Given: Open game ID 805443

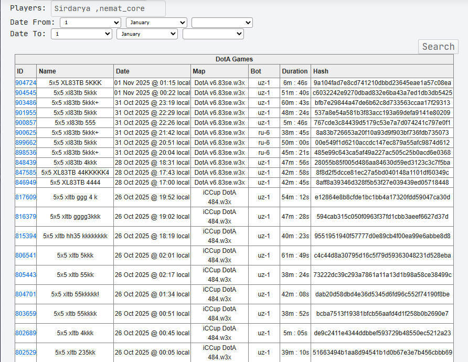Looking at the screenshot, I should click(x=26, y=275).
